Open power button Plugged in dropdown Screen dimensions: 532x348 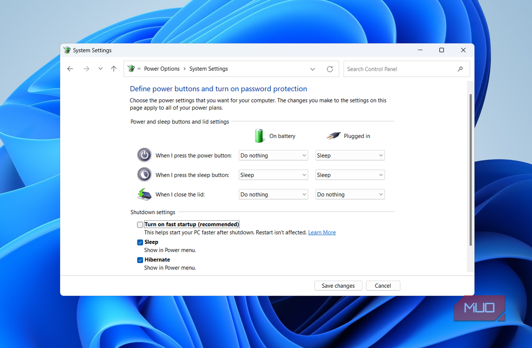pos(350,156)
